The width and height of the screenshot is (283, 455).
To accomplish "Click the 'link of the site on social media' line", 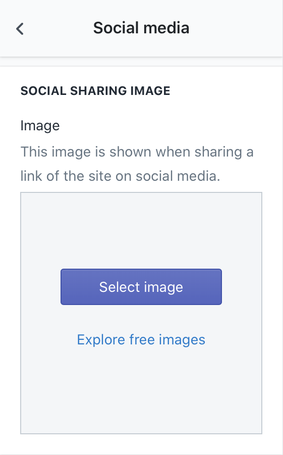I will (x=121, y=176).
